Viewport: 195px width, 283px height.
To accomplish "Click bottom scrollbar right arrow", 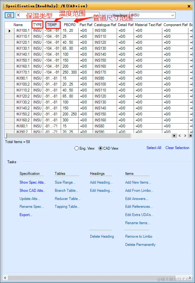I will (x=190, y=278).
